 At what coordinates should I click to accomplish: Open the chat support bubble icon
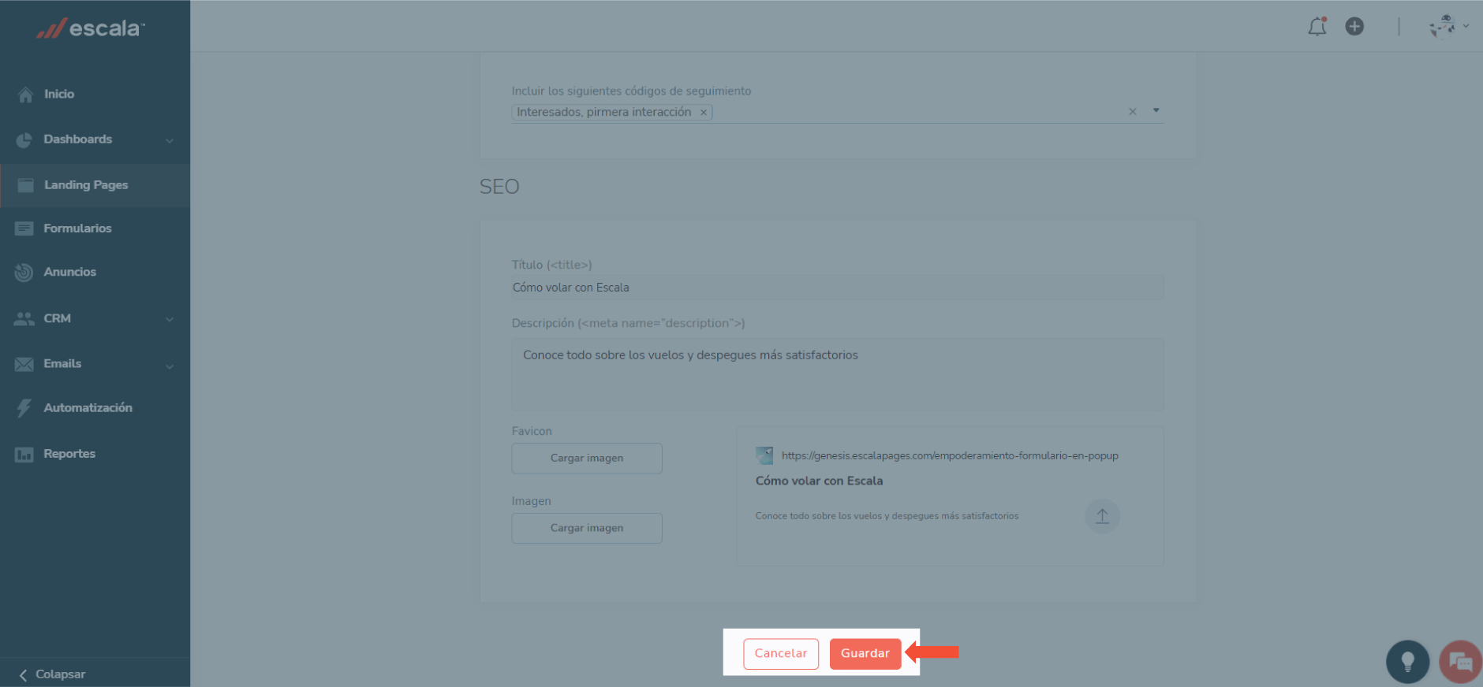coord(1460,662)
